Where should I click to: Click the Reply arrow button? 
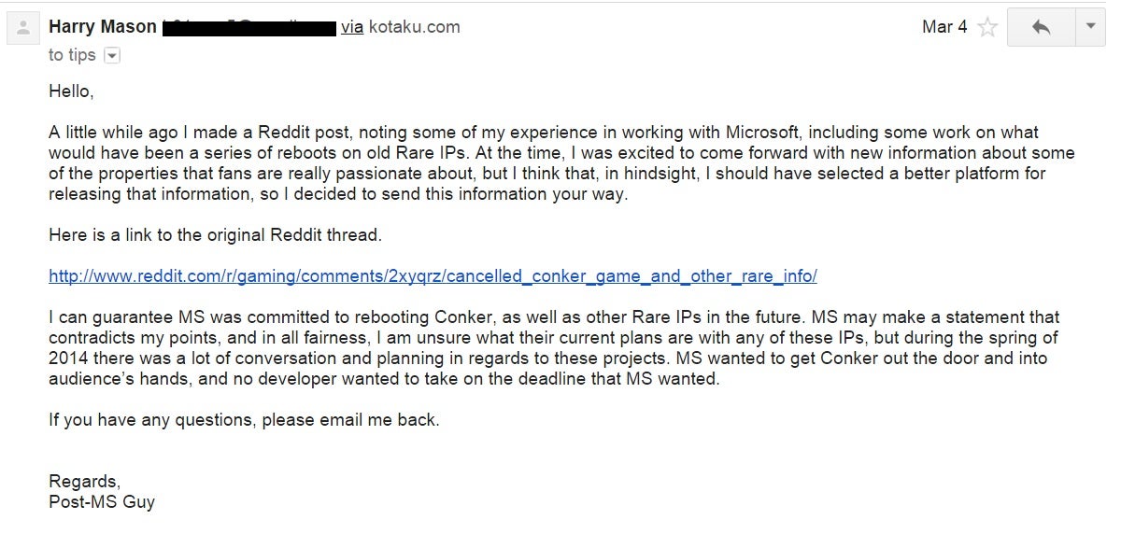click(1041, 27)
